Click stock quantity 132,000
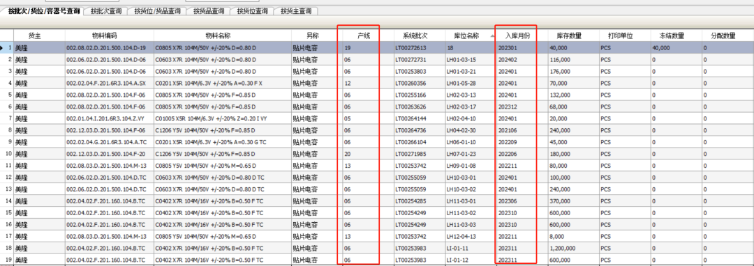 (x=560, y=95)
